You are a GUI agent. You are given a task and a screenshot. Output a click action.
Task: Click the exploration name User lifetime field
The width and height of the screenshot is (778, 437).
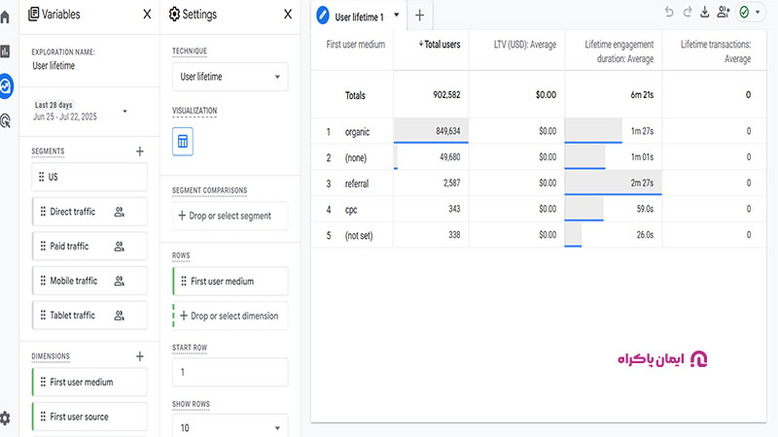click(53, 66)
